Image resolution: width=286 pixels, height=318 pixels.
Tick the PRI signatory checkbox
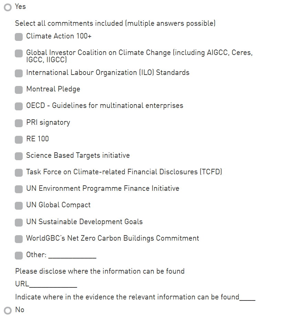pyautogui.click(x=19, y=123)
